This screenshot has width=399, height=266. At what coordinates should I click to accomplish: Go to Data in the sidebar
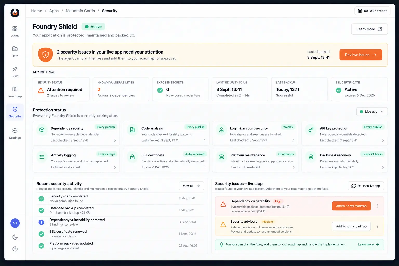point(15,52)
